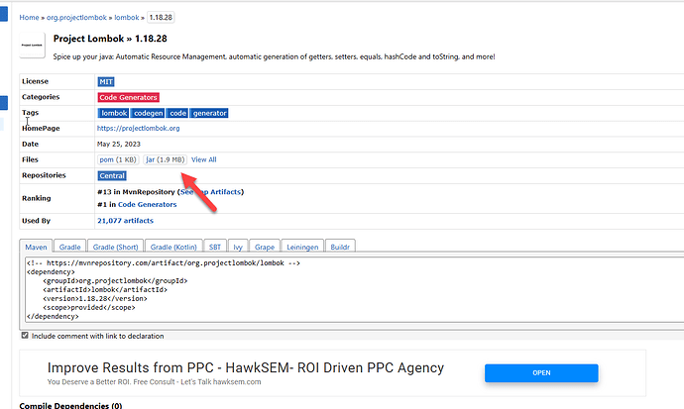Click the scope provided line in snippet
The height and width of the screenshot is (409, 684).
coord(89,307)
